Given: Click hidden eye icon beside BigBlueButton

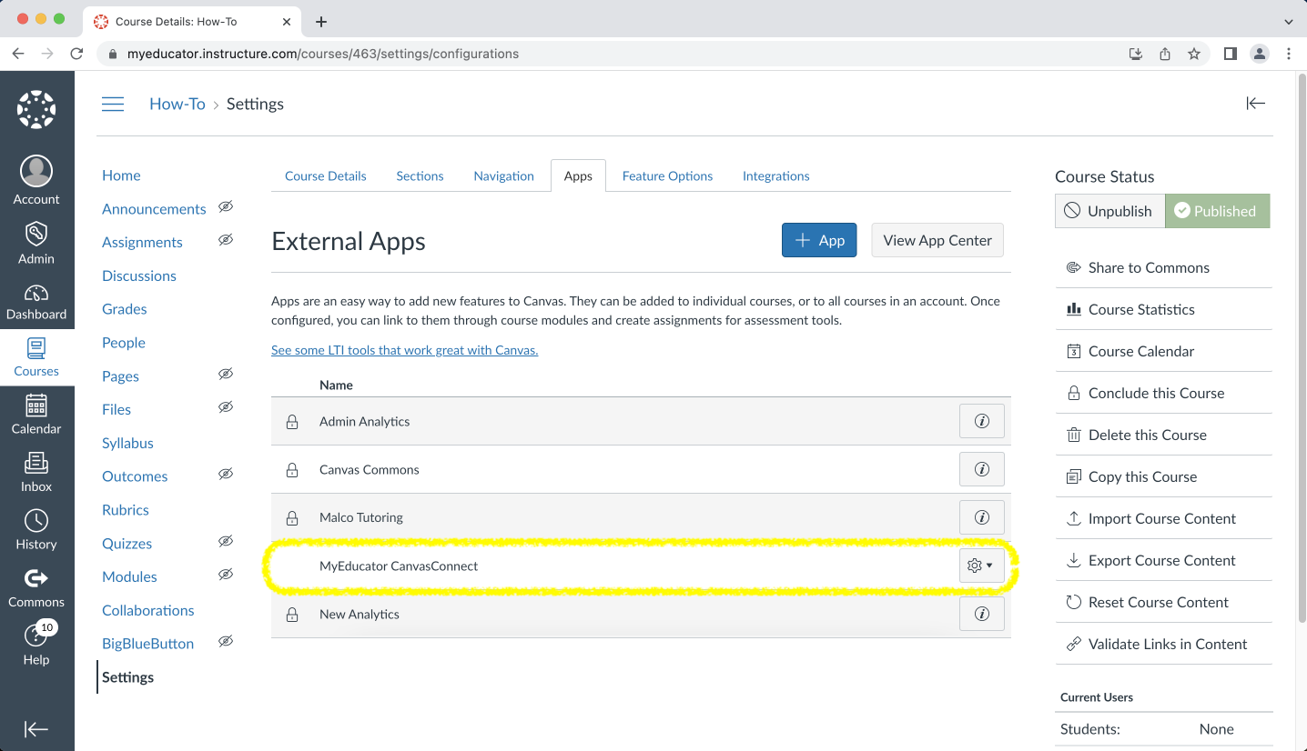Looking at the screenshot, I should (226, 641).
